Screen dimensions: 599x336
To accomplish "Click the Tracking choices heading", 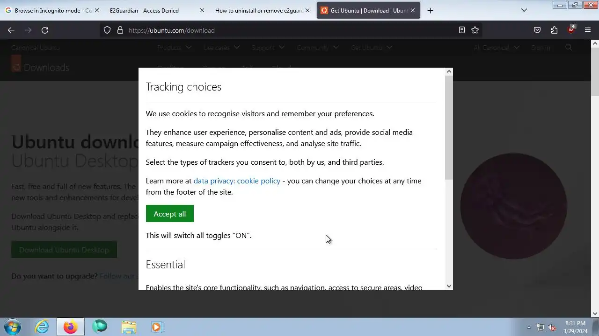I will coord(183,87).
